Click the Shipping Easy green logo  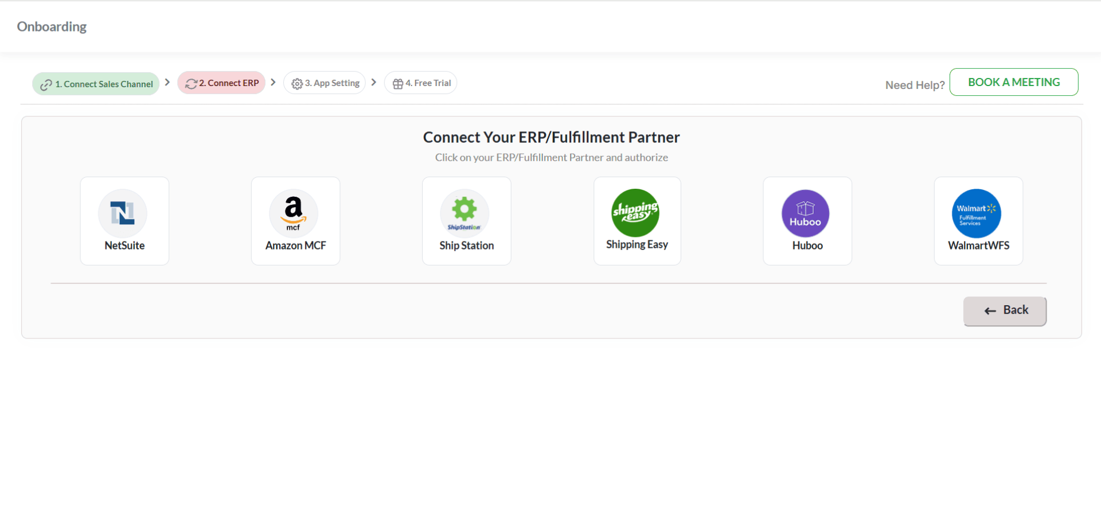coord(635,213)
